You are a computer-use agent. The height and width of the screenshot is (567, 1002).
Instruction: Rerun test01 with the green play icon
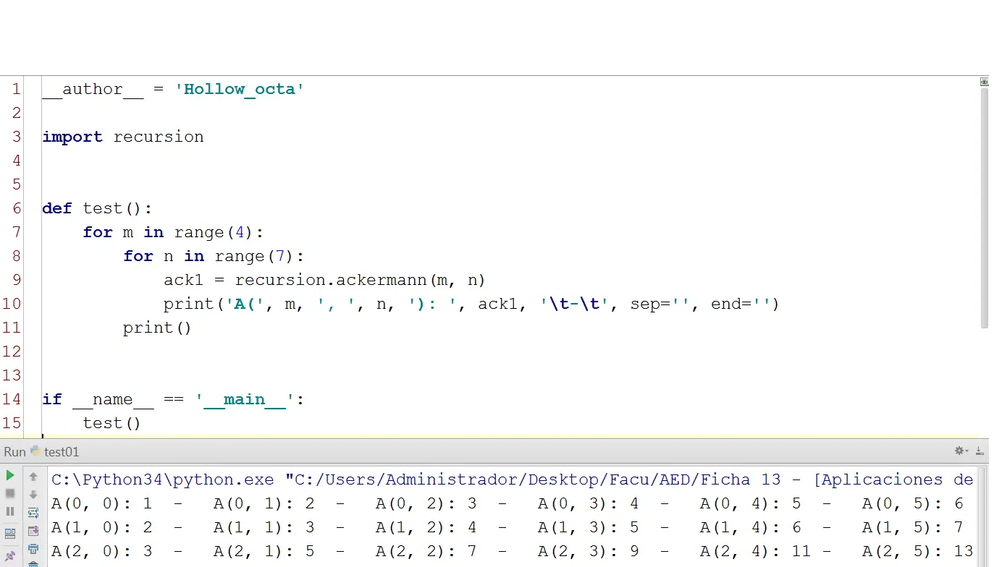pos(10,475)
